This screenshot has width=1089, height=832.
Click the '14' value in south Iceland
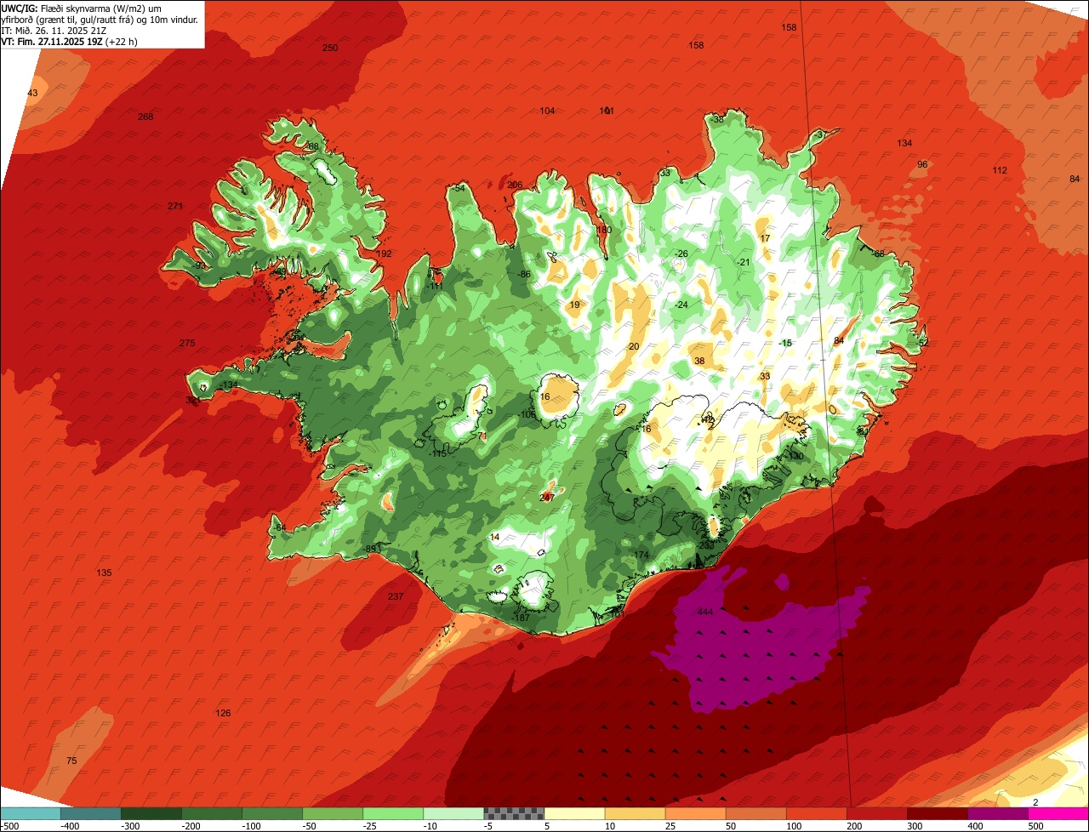(495, 537)
